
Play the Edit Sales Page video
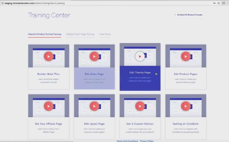point(94,56)
